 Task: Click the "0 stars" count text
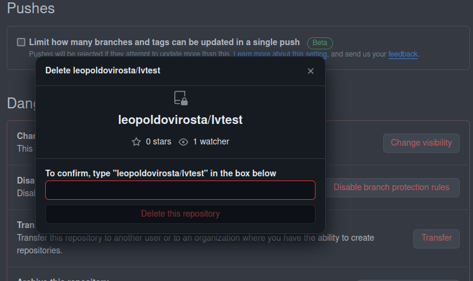coord(159,142)
